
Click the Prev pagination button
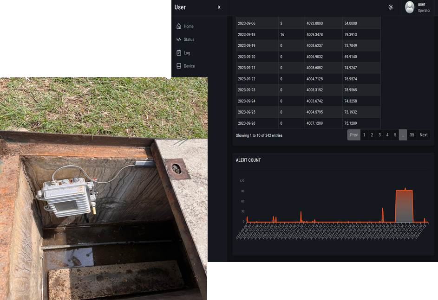(353, 135)
